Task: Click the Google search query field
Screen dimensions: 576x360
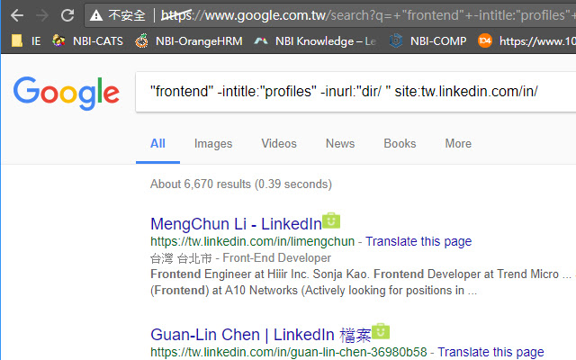Action: [351, 91]
